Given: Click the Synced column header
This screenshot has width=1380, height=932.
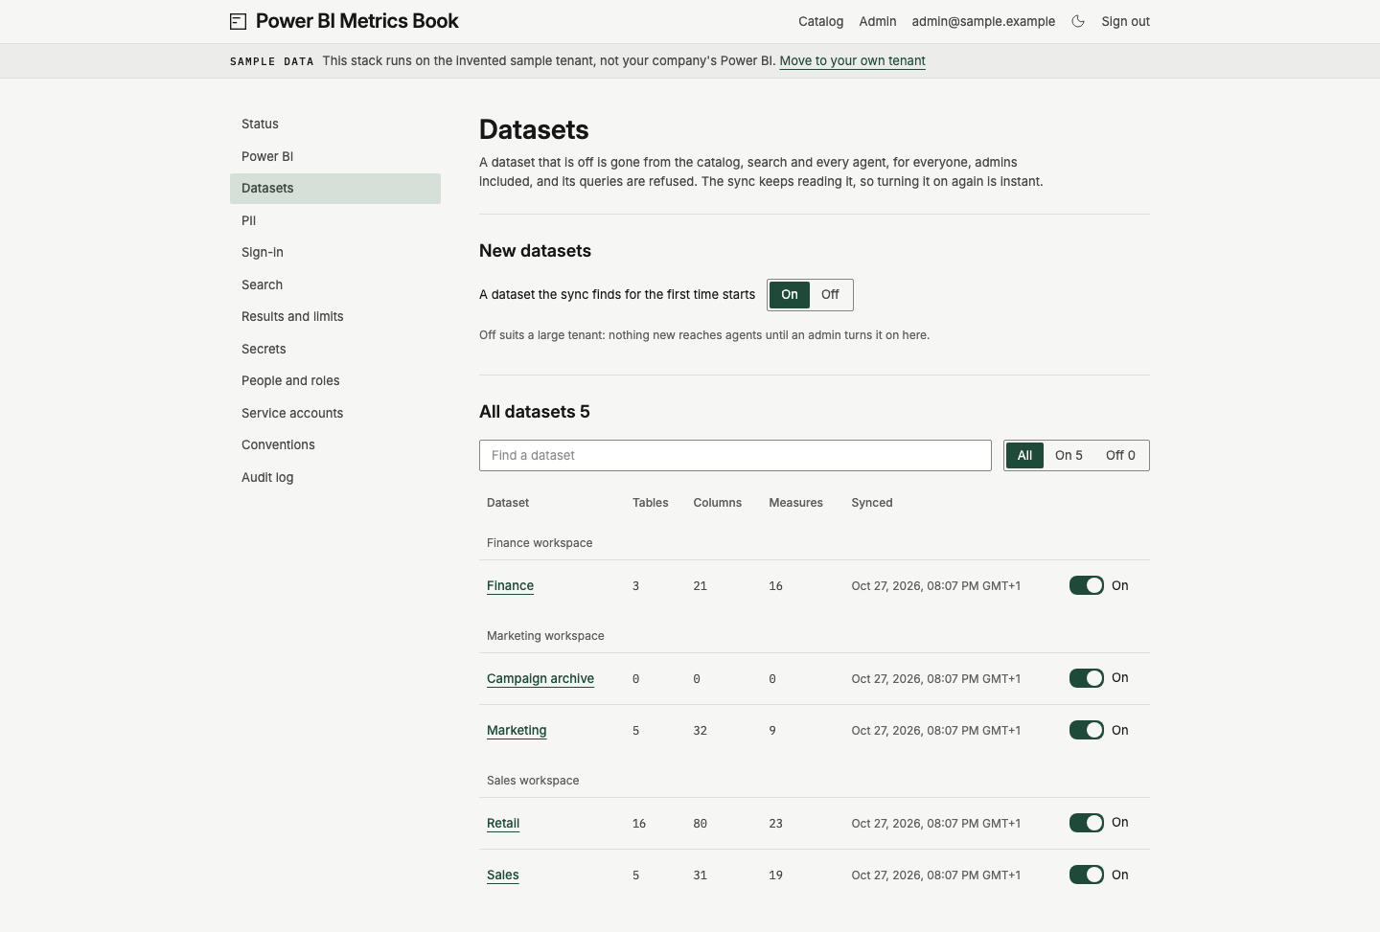Looking at the screenshot, I should (872, 503).
